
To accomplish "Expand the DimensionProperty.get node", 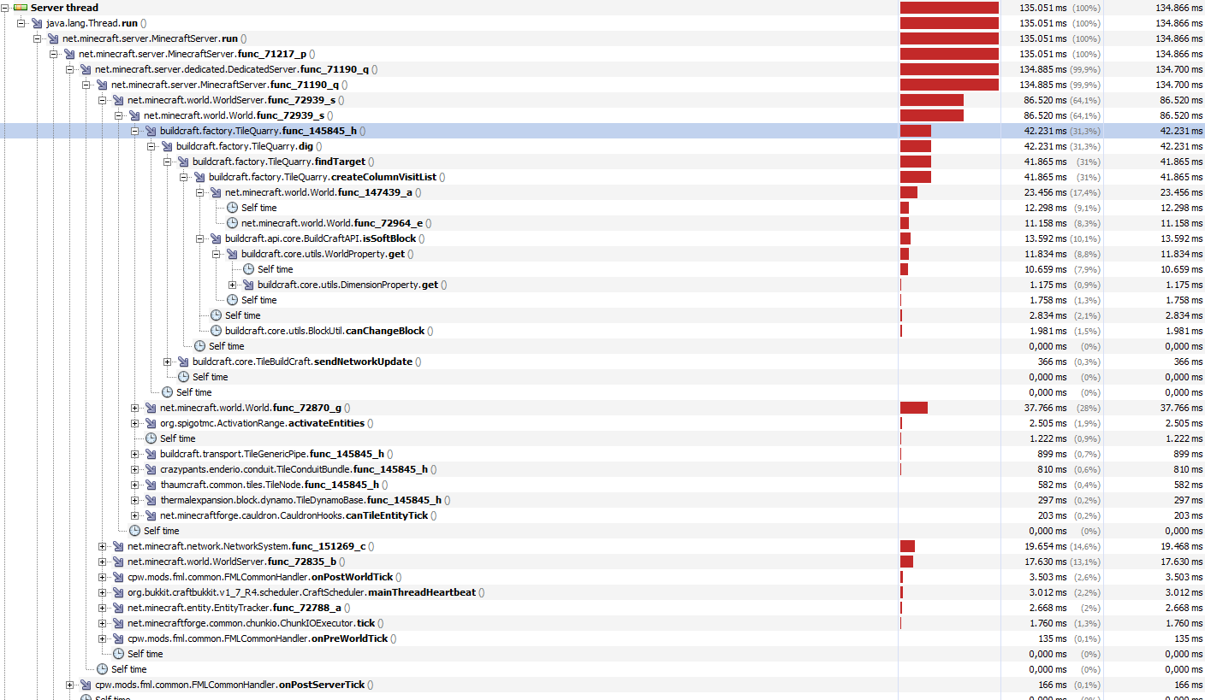I will [233, 285].
